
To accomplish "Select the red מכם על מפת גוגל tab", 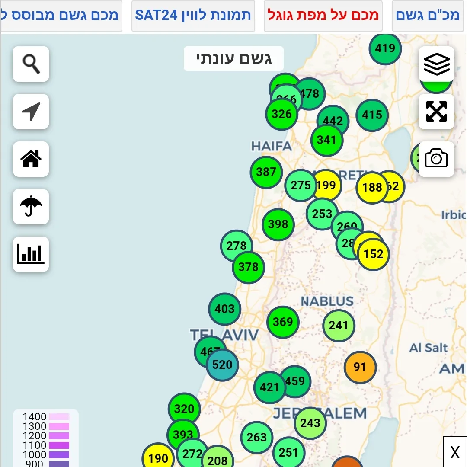I will tap(323, 16).
